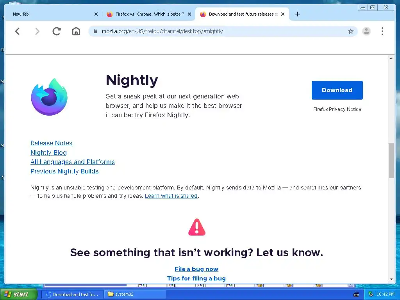The image size is (400, 300).
Task: Click the Firefox Nightly logo
Action: click(x=49, y=97)
